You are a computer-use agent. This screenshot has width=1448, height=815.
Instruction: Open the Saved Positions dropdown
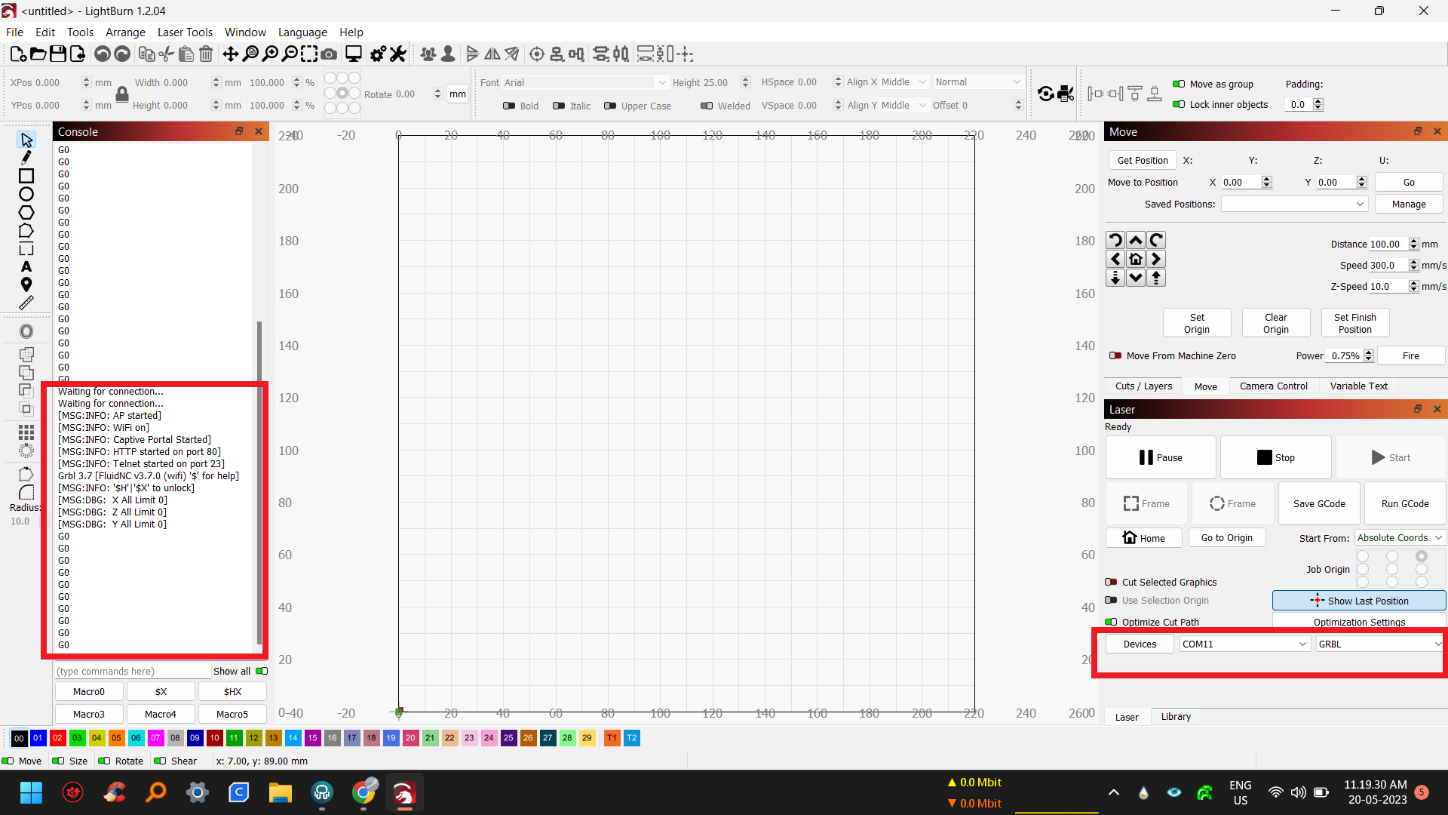1294,204
